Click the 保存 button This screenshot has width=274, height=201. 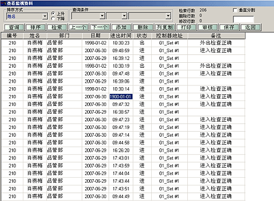[229, 27]
